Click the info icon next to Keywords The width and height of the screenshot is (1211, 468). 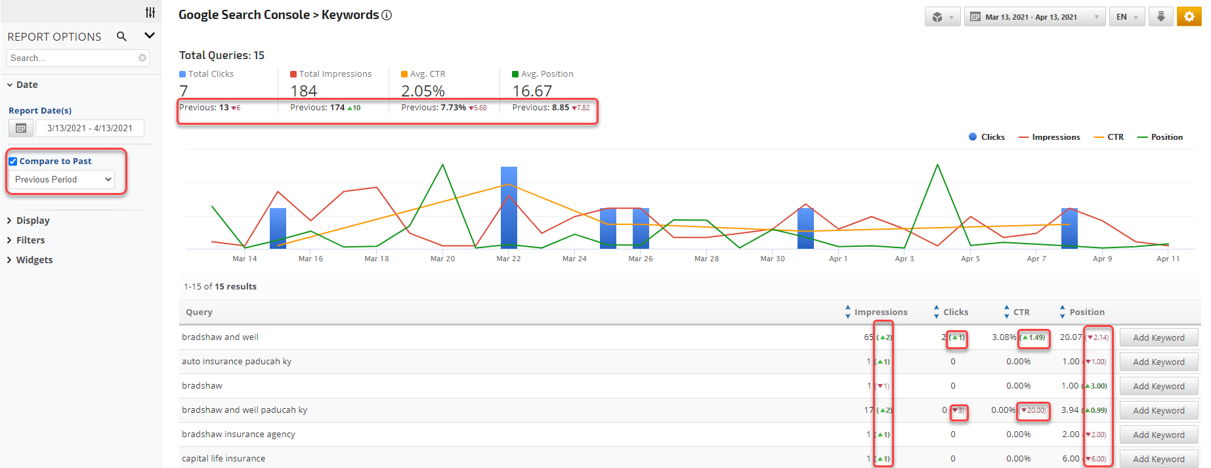point(387,15)
